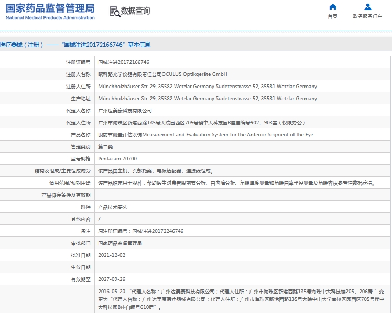The height and width of the screenshot is (313, 392).
Task: Click the 管理类别 value 第二类
Action: pos(105,147)
